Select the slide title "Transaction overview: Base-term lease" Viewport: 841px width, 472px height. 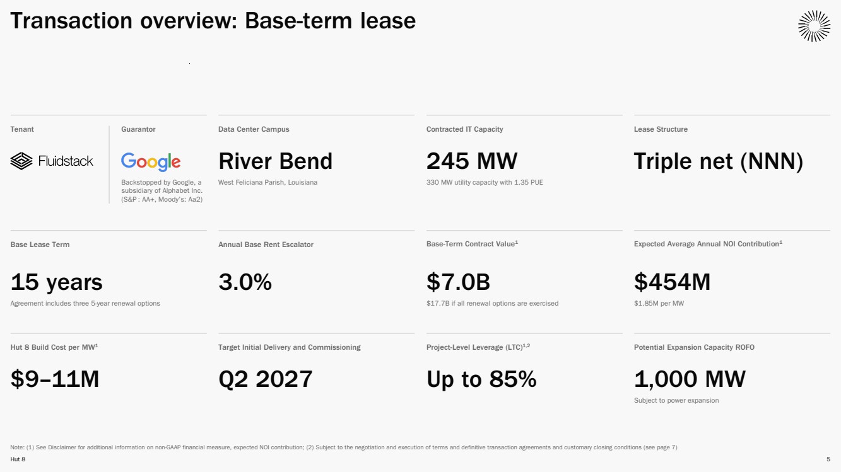213,21
